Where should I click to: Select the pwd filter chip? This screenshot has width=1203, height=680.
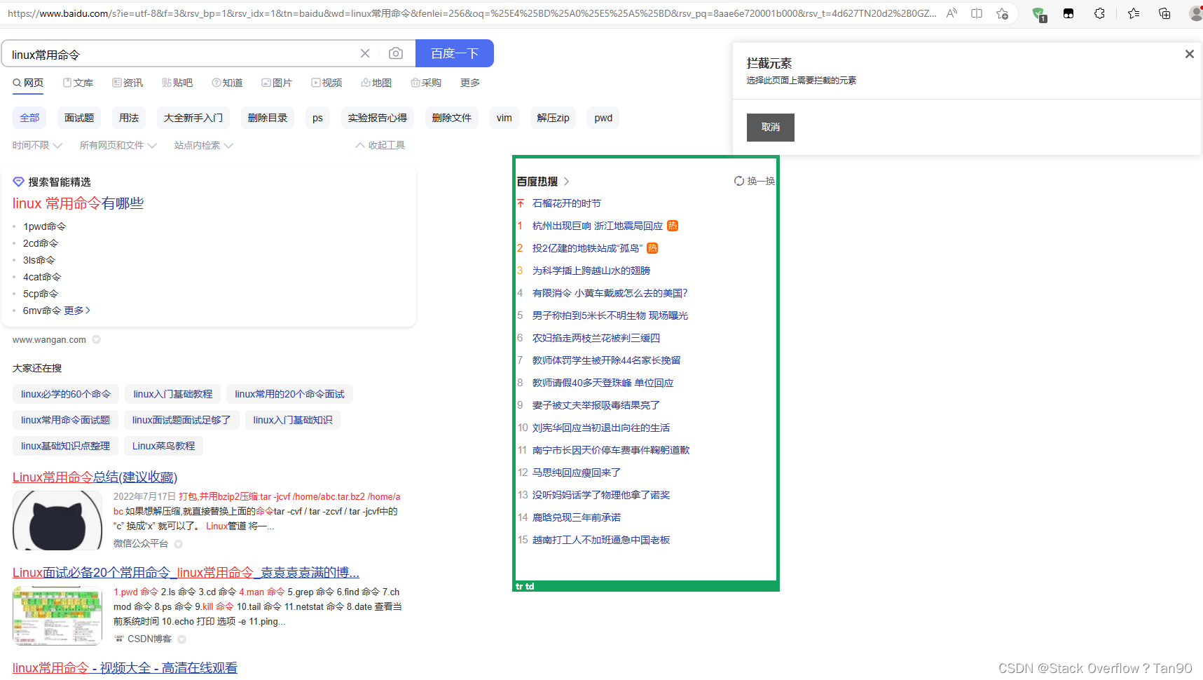603,118
